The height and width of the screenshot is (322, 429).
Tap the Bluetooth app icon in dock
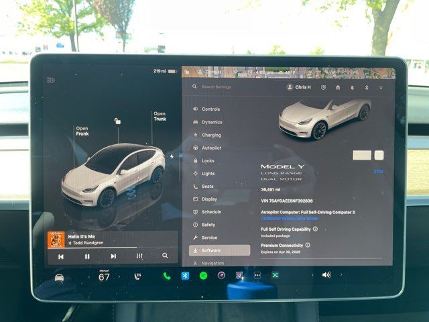[x=185, y=276]
